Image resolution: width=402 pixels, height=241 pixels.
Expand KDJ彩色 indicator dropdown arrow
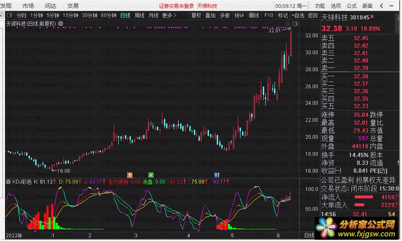(x=8, y=182)
